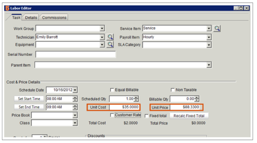Screen dimensions: 257x143
Task: Expand the Price Book dropdown
Action: [x=75, y=115]
